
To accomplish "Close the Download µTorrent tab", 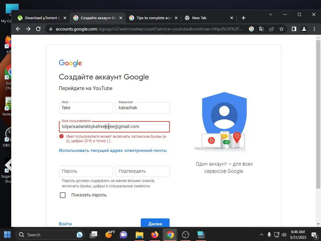I will click(x=65, y=18).
